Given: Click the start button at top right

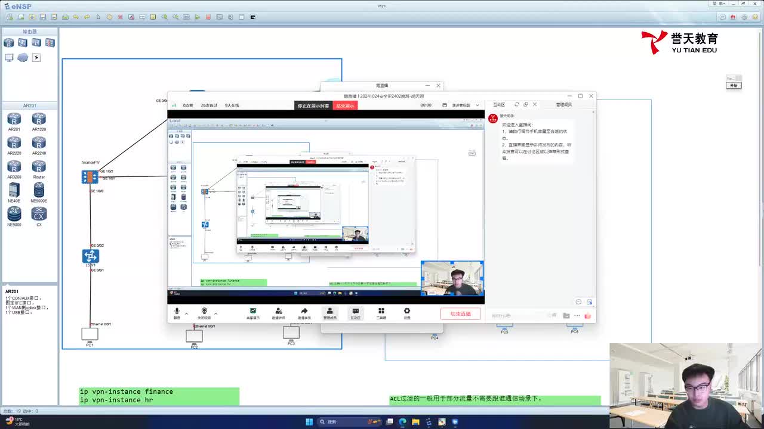Looking at the screenshot, I should point(734,85).
